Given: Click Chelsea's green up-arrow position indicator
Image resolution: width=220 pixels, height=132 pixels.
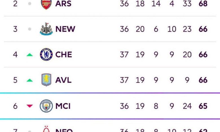Looking at the screenshot, I should (x=30, y=55).
